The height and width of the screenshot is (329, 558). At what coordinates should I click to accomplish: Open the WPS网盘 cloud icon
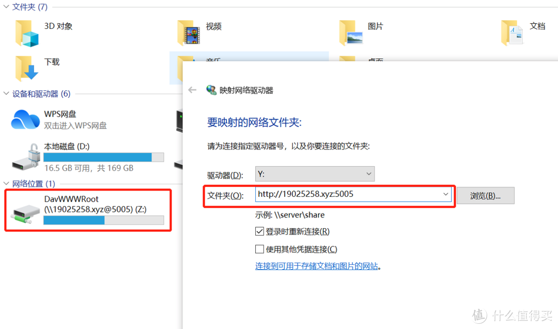point(25,119)
